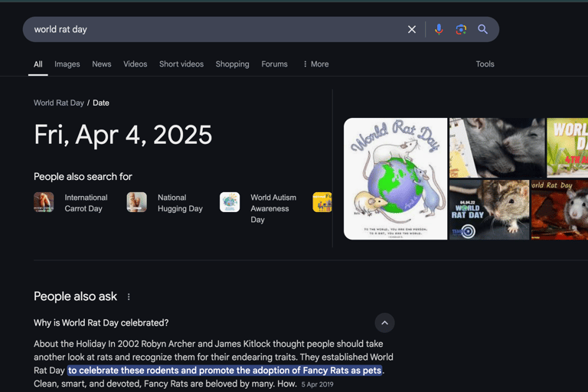Switch to the News tab
The image size is (588, 392).
102,64
